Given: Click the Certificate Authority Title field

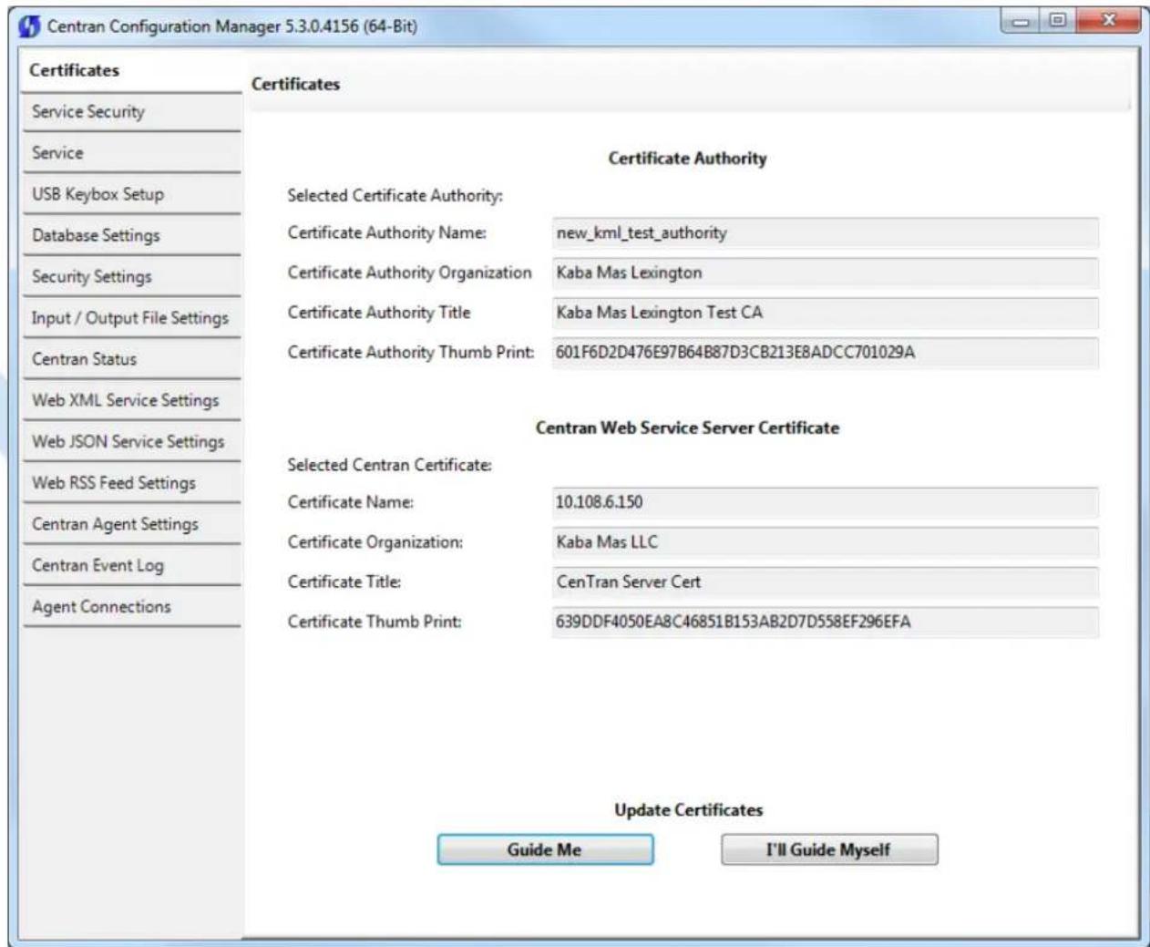Looking at the screenshot, I should pos(825,313).
